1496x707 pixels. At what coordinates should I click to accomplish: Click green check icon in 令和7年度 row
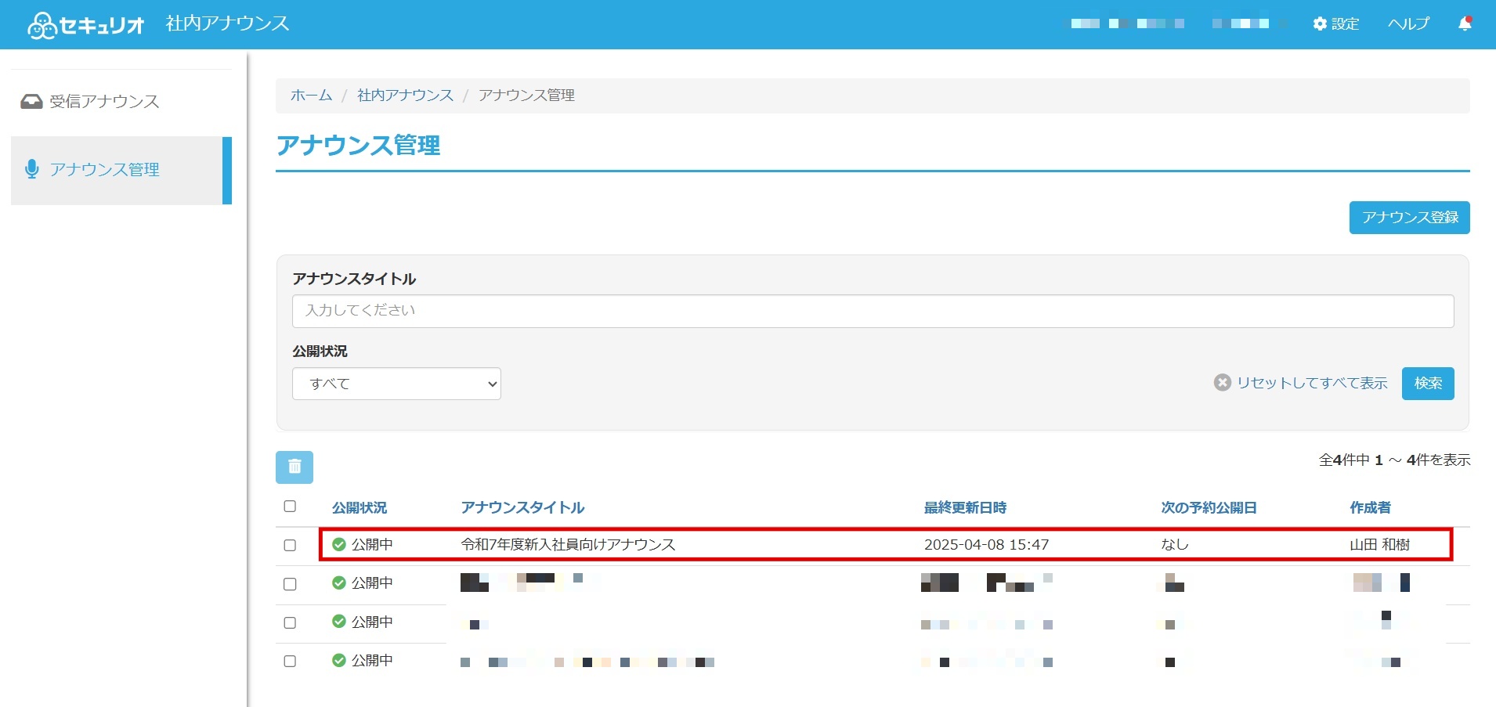339,544
